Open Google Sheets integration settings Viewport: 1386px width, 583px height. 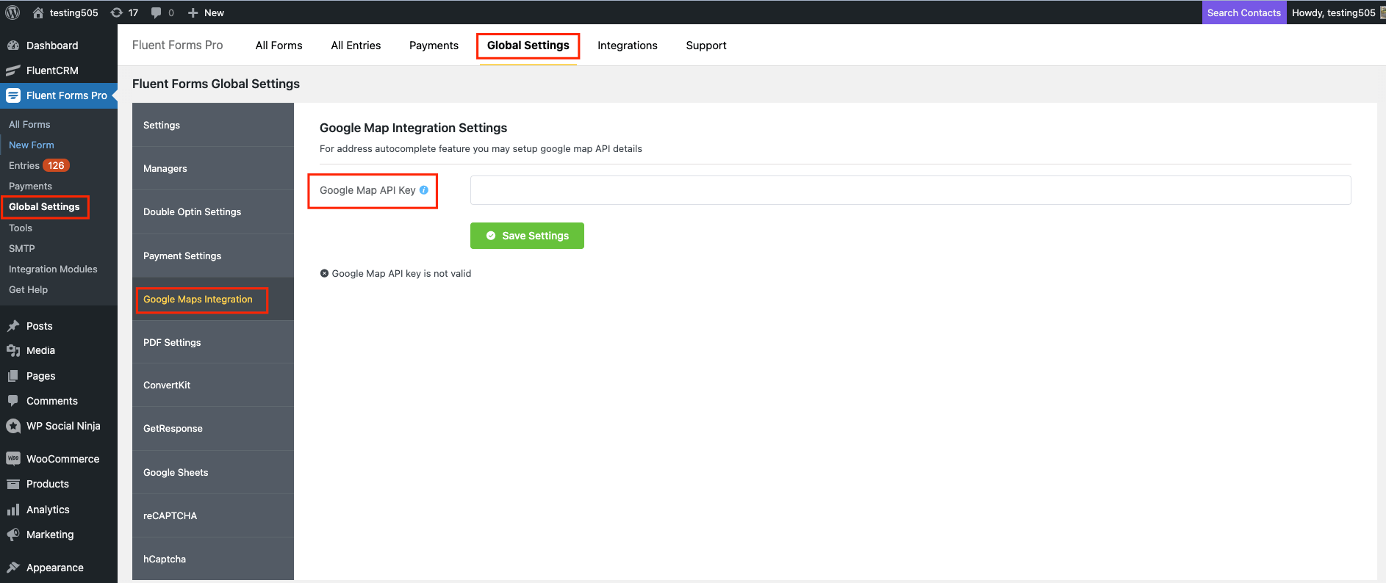pyautogui.click(x=213, y=472)
